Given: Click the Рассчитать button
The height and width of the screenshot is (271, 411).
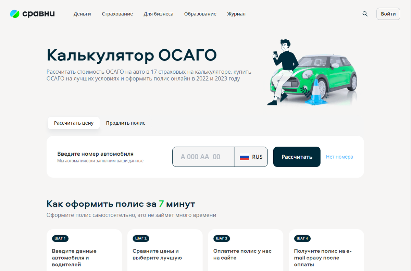Looking at the screenshot, I should [297, 157].
